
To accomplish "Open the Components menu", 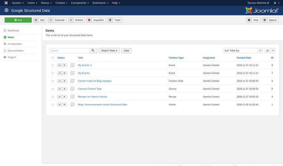I will tap(80, 3).
